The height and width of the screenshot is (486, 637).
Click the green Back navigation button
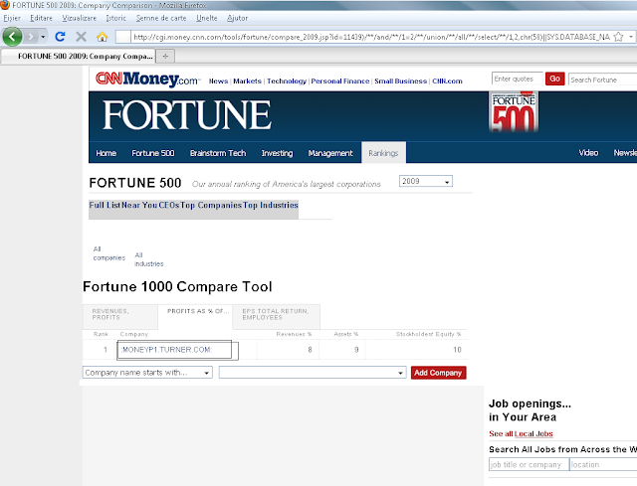(12, 37)
